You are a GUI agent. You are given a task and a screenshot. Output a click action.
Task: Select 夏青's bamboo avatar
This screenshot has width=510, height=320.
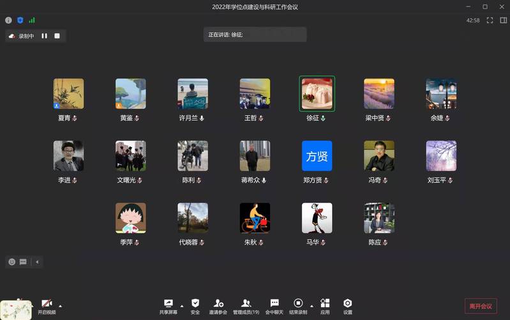click(69, 94)
